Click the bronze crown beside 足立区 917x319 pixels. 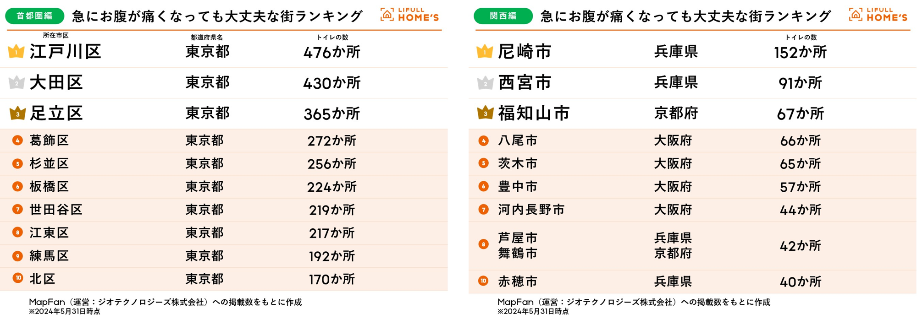(17, 113)
